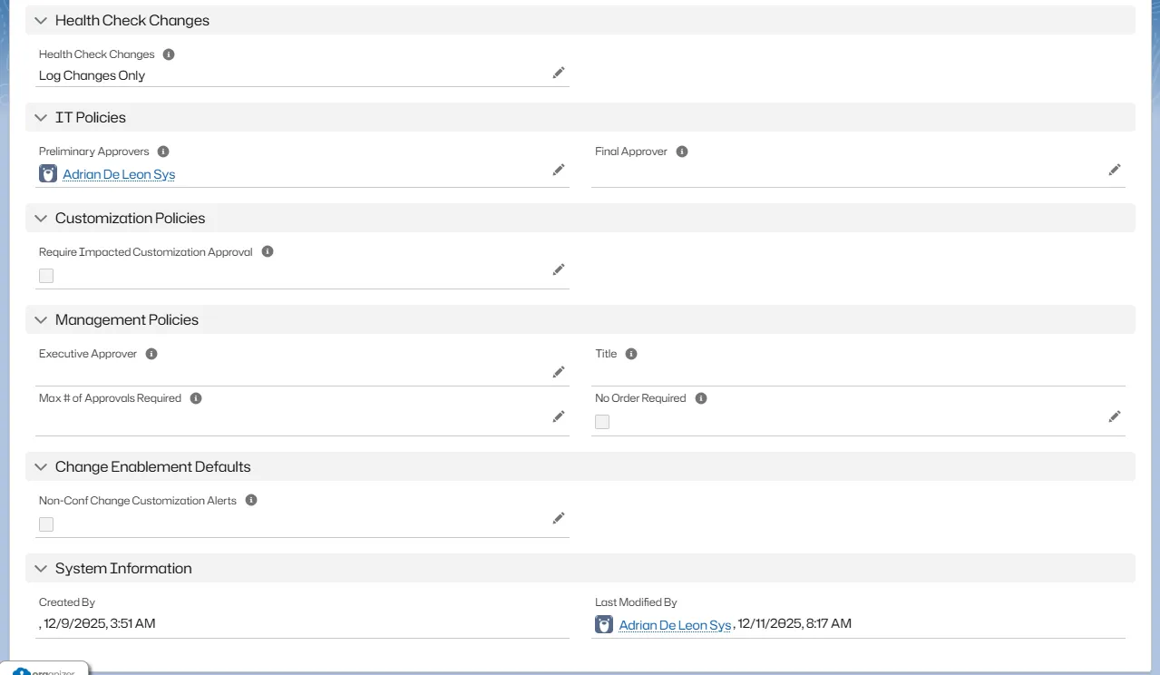The width and height of the screenshot is (1160, 675).
Task: Edit the Health Check Changes field
Action: point(559,73)
